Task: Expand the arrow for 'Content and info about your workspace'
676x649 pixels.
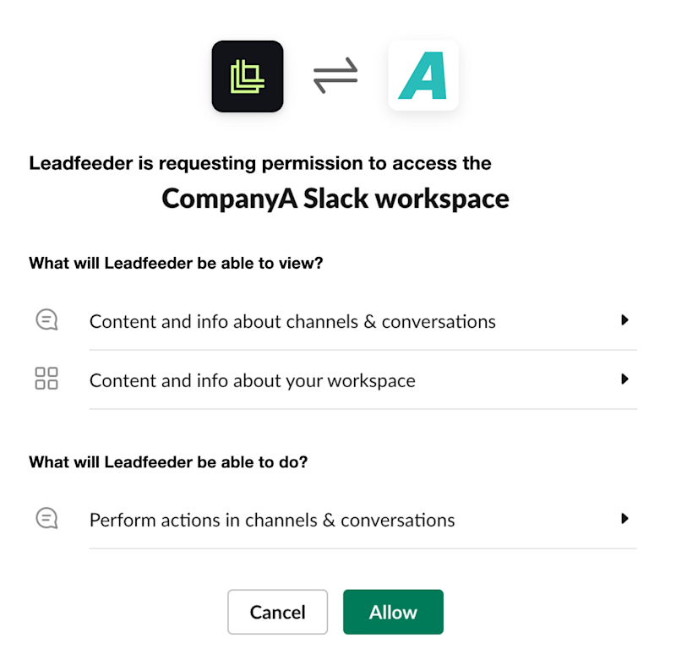Action: (624, 379)
